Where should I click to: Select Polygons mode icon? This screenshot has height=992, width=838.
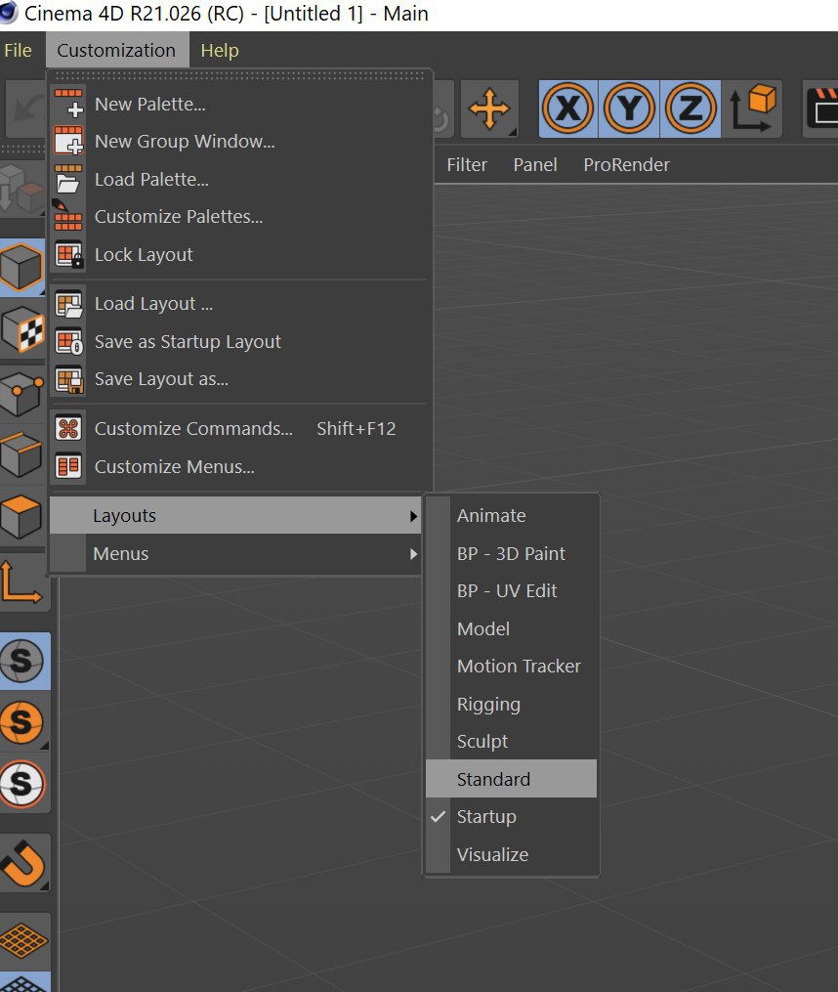[22, 516]
